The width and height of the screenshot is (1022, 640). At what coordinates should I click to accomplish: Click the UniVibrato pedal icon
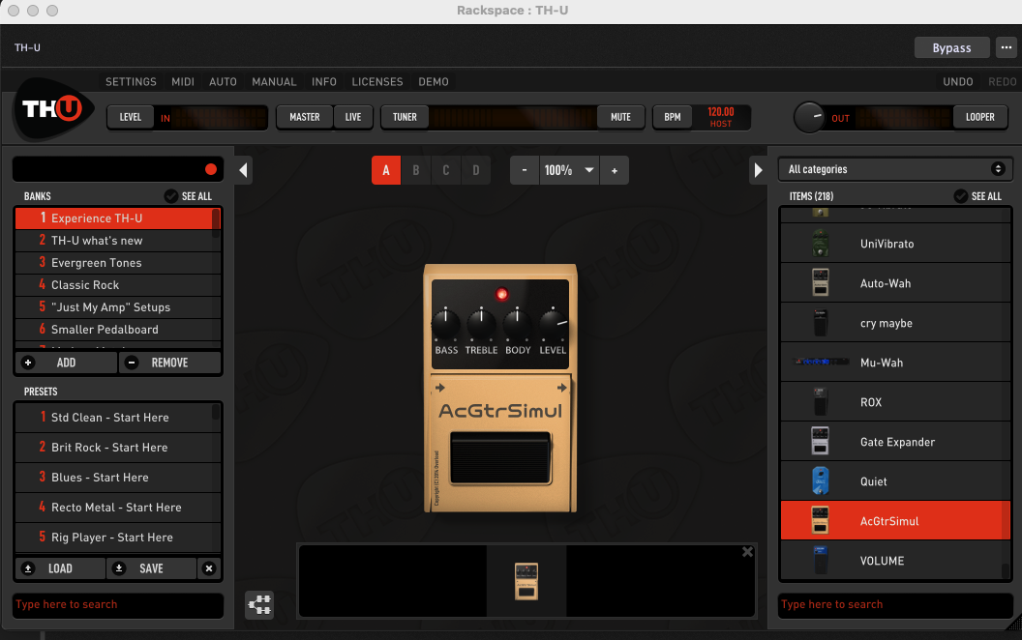821,244
